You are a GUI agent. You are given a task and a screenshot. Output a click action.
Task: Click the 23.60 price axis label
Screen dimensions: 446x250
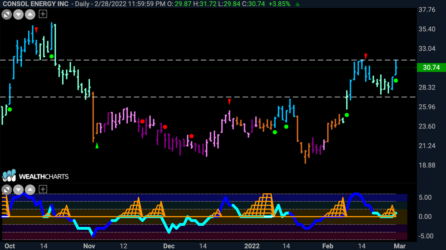point(427,126)
